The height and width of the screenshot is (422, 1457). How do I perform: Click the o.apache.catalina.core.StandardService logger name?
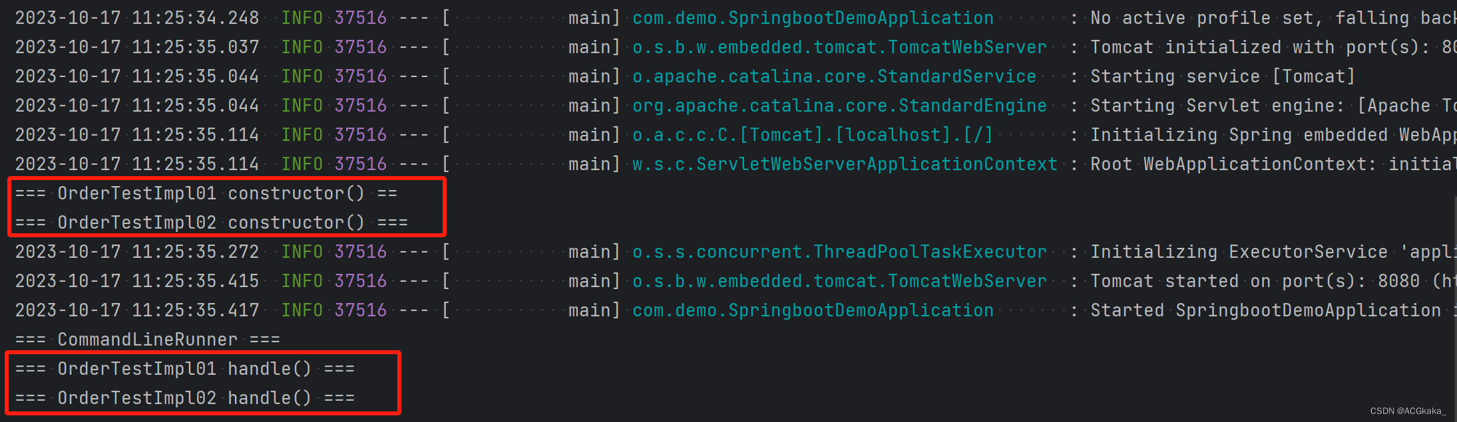coord(834,77)
